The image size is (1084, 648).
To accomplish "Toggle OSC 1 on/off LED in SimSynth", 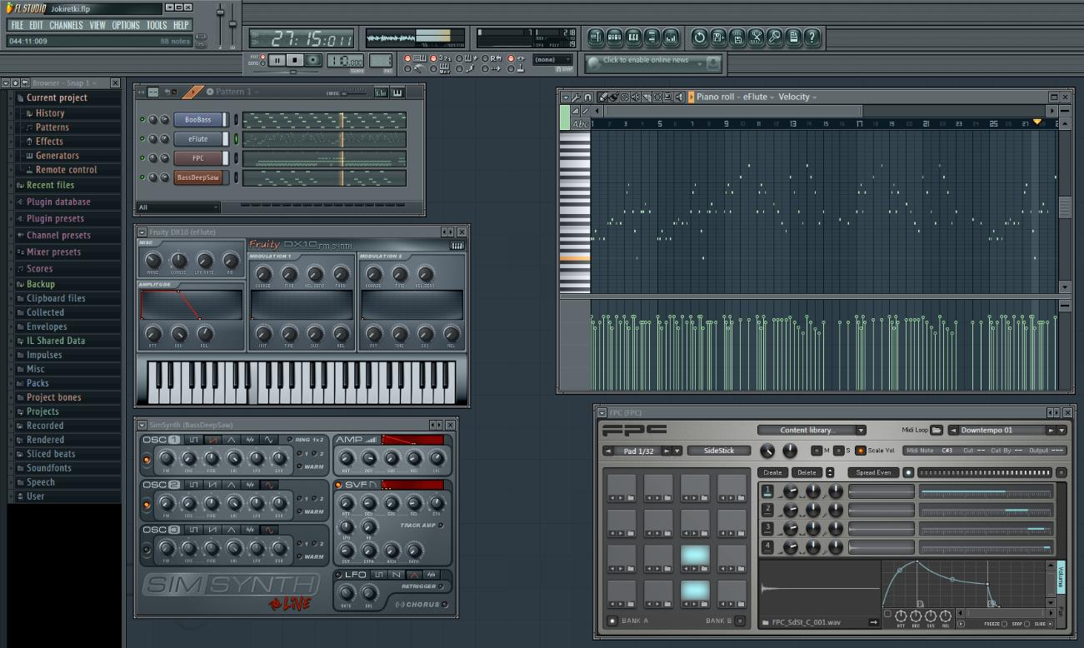I will [147, 458].
